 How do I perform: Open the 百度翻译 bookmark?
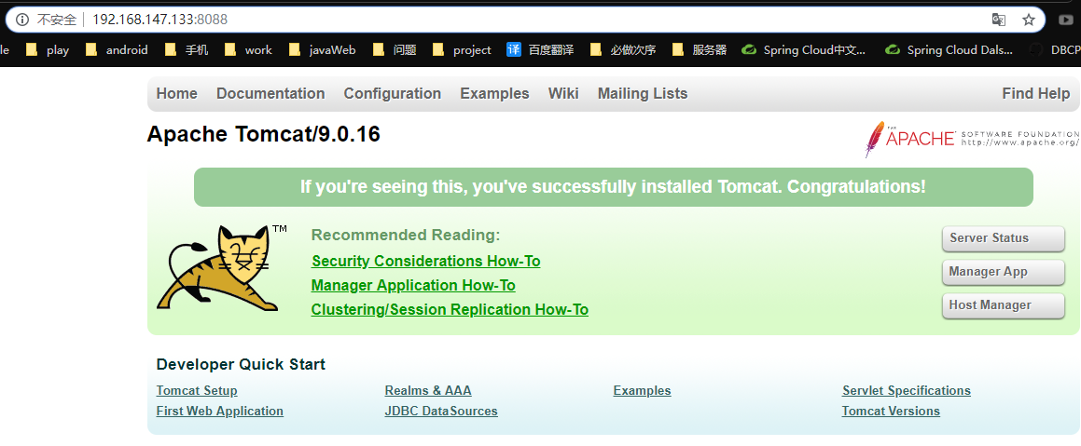[540, 49]
